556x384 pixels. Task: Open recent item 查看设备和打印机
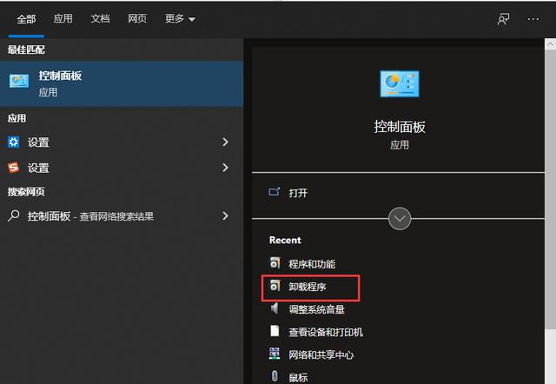(326, 332)
